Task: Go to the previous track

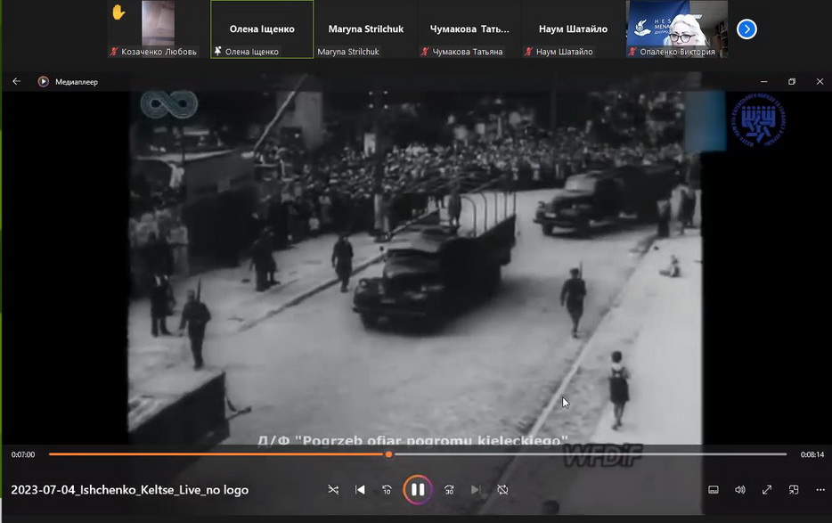Action: coord(360,489)
